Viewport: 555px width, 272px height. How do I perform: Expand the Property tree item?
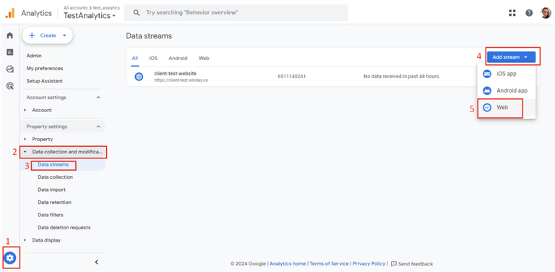(25, 139)
